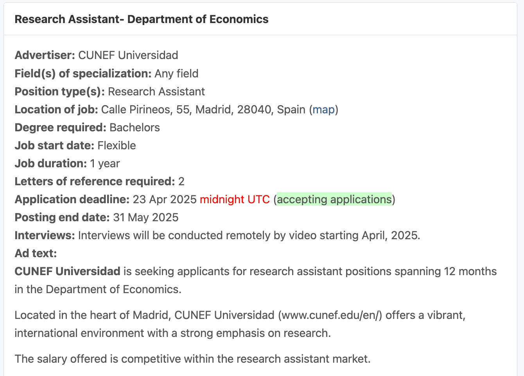Click the competitive salary sentence
This screenshot has width=524, height=376.
coord(192,359)
